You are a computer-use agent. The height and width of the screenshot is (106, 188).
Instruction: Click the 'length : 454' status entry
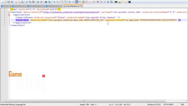84,105
